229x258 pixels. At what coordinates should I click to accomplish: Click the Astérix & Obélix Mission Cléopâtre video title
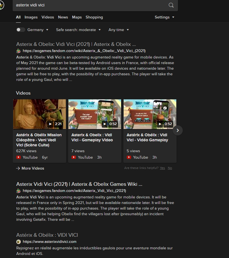[x=39, y=140]
